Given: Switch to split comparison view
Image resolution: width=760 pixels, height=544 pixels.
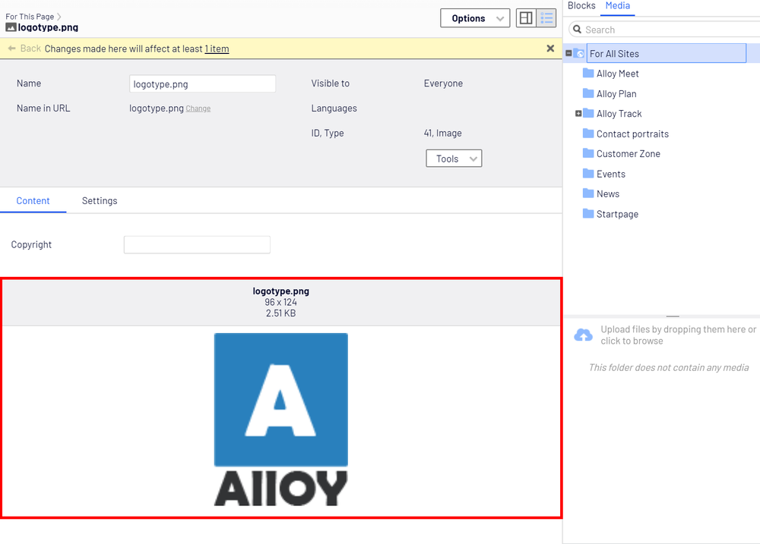Looking at the screenshot, I should [x=525, y=17].
